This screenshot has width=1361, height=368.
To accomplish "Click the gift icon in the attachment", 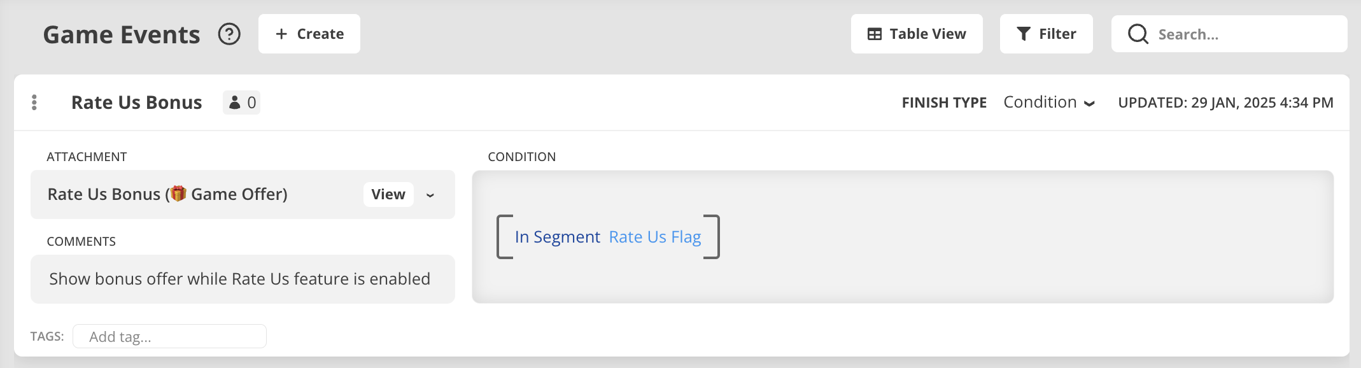I will (x=178, y=194).
